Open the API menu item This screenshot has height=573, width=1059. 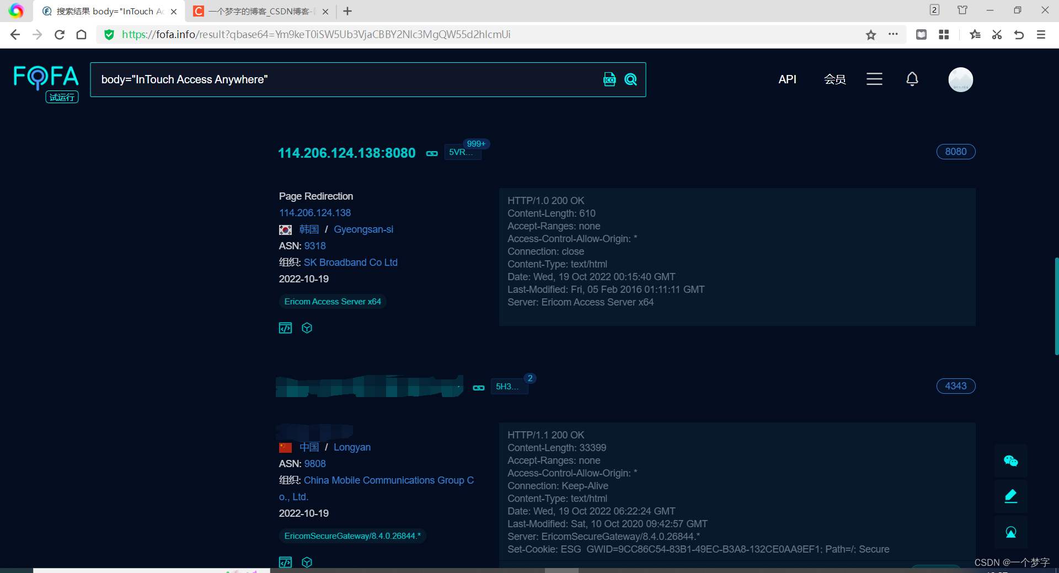tap(787, 79)
